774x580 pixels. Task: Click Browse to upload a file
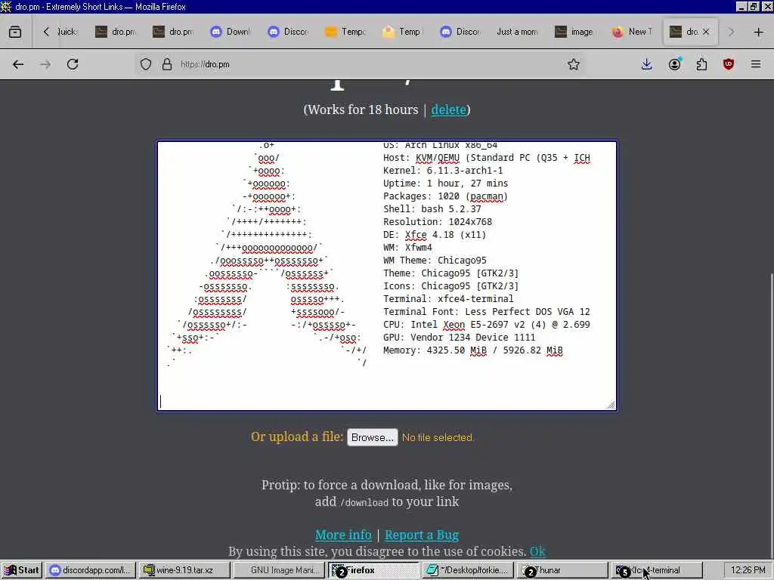372,437
